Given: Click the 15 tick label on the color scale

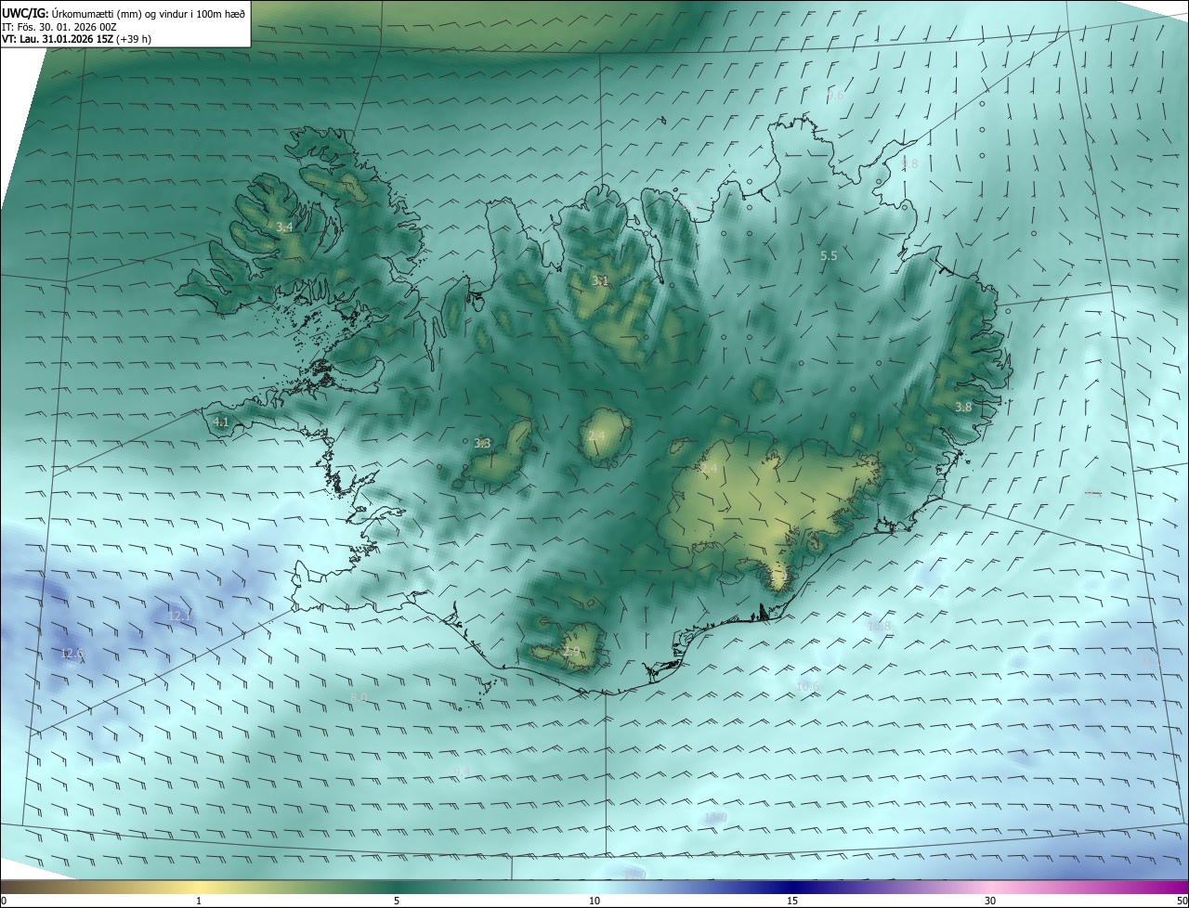Looking at the screenshot, I should pos(792,901).
